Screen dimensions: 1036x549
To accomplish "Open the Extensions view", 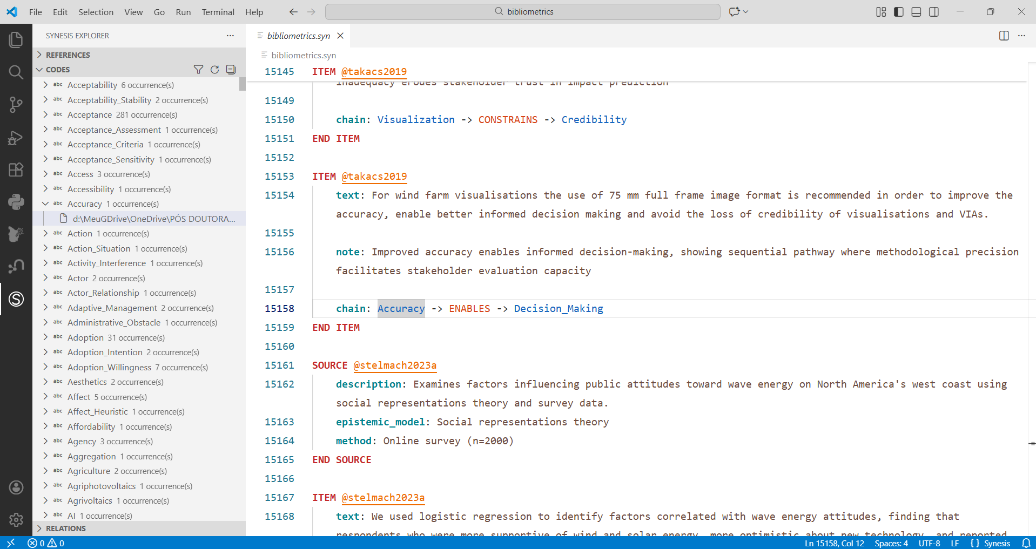I will (16, 170).
